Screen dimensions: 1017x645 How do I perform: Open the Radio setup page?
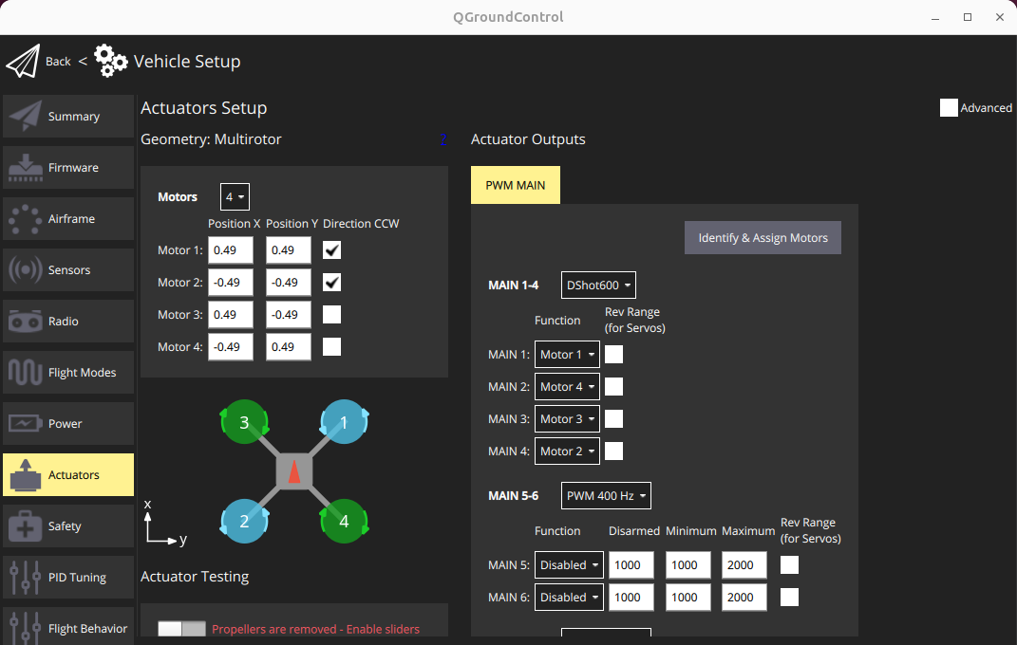pyautogui.click(x=68, y=322)
